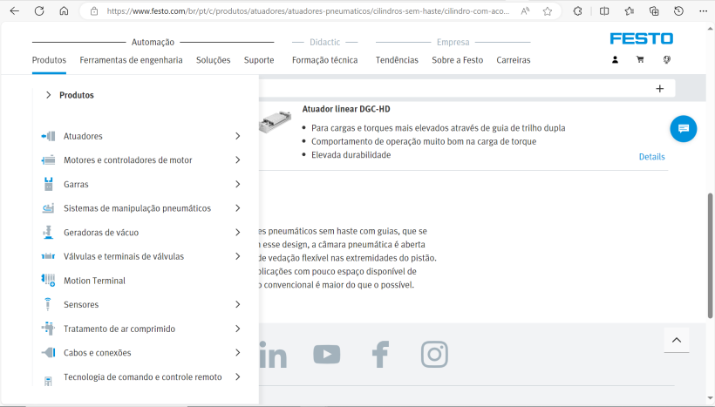Viewport: 715px width, 407px height.
Task: Expand Garras submenu chevron
Action: (x=237, y=184)
